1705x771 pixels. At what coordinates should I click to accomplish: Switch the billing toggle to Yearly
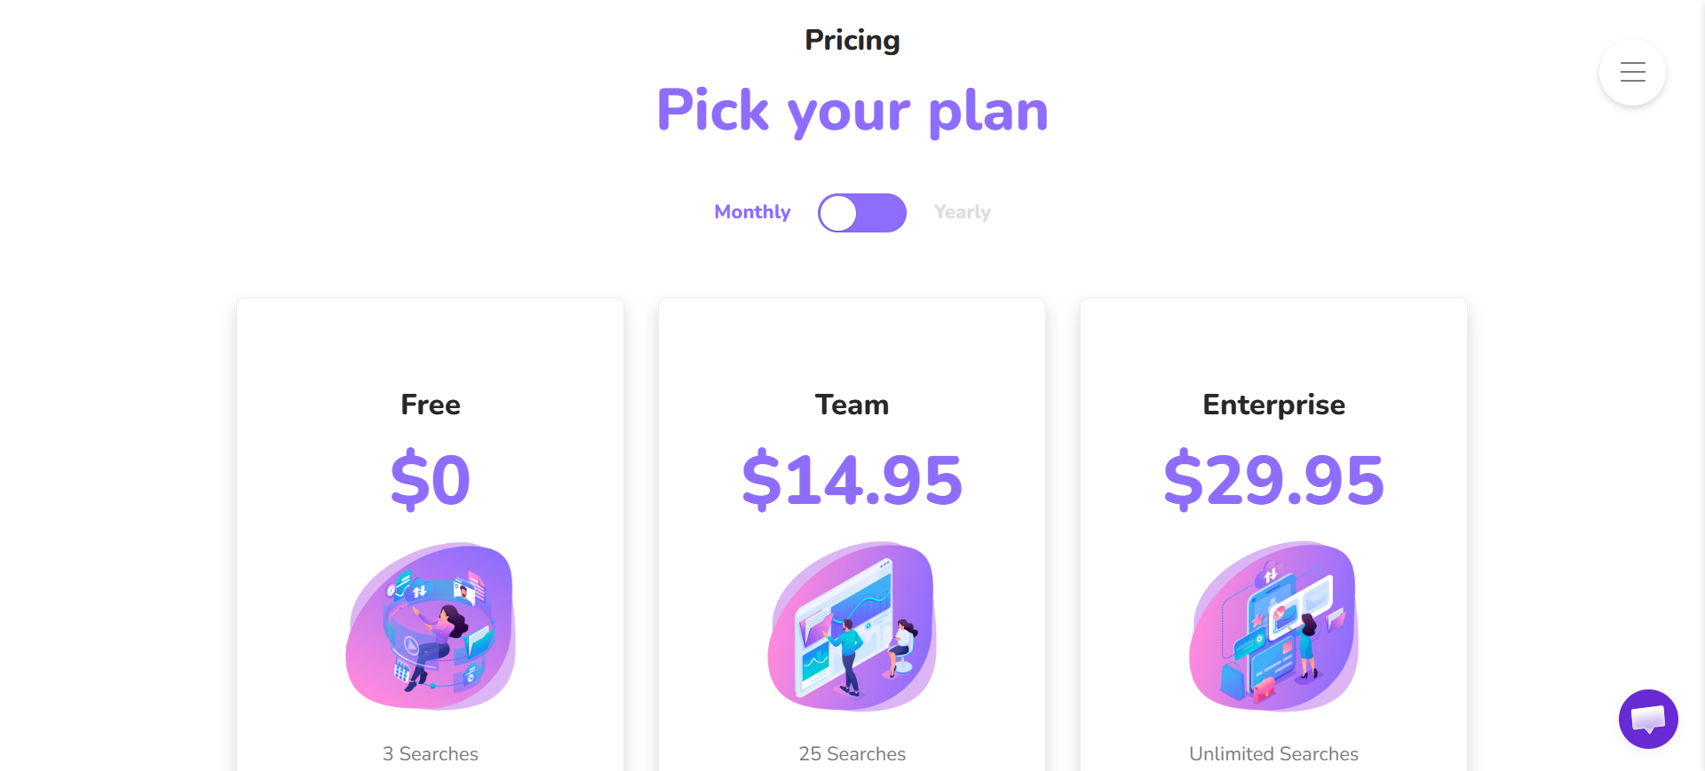tap(862, 213)
